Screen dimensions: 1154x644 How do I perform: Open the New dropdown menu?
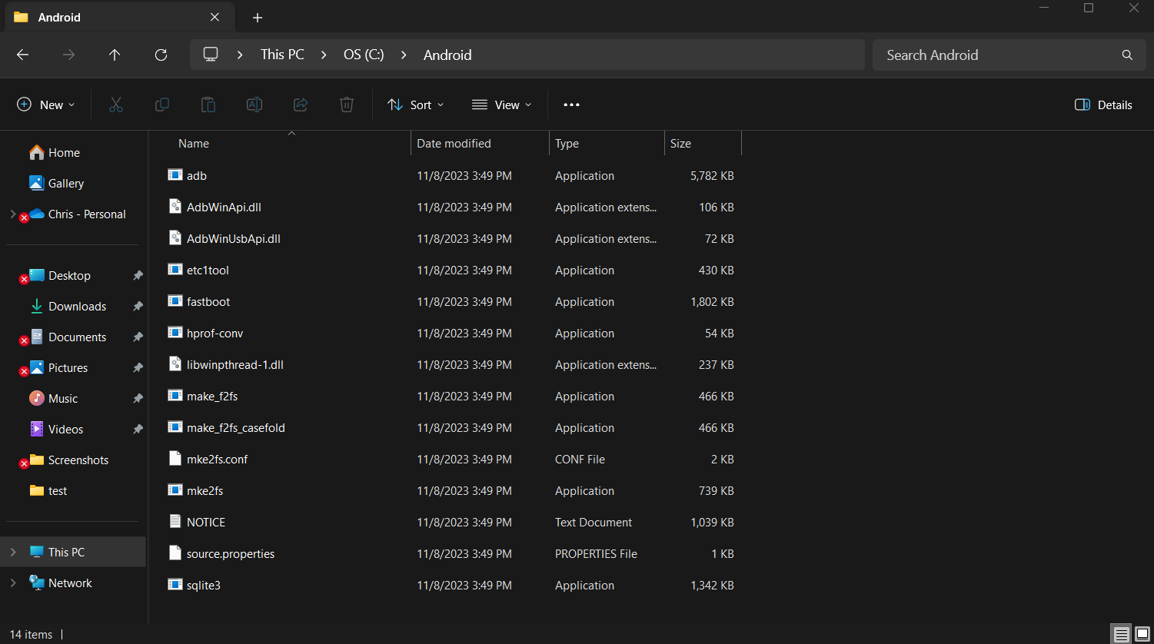click(x=46, y=105)
